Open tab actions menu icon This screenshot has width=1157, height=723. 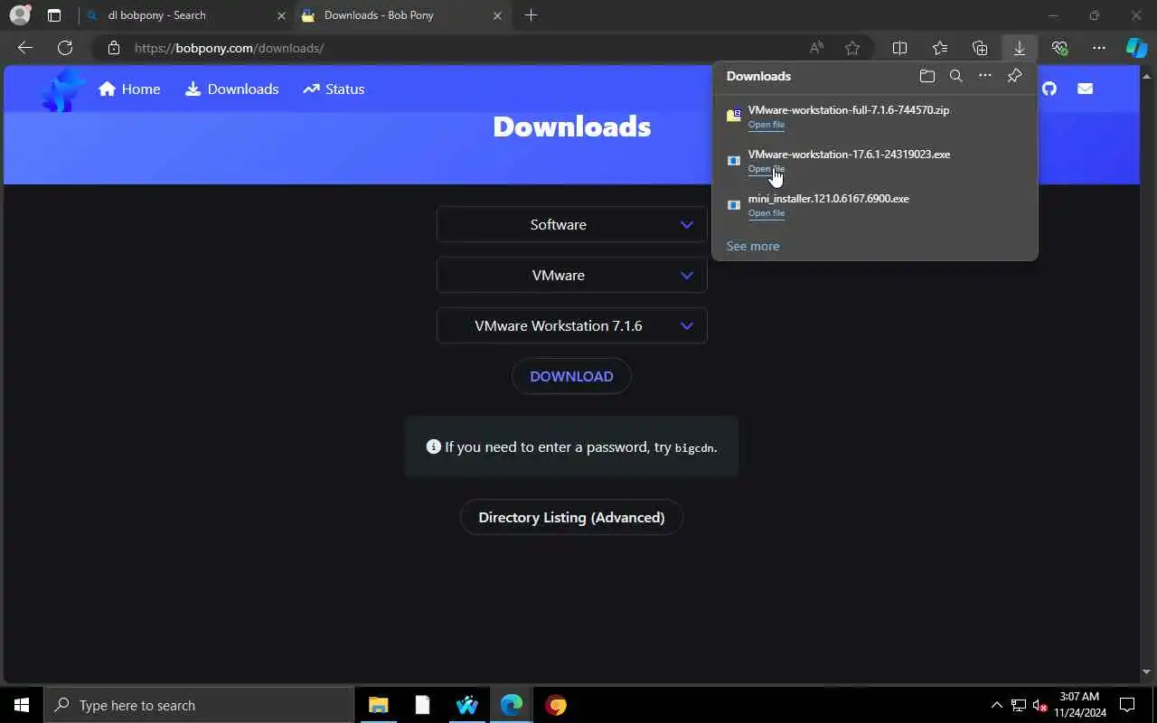click(54, 15)
